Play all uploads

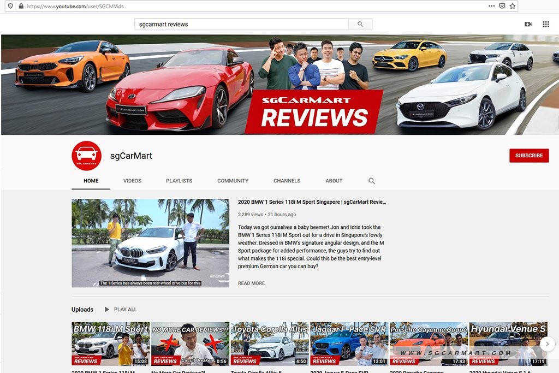click(121, 310)
